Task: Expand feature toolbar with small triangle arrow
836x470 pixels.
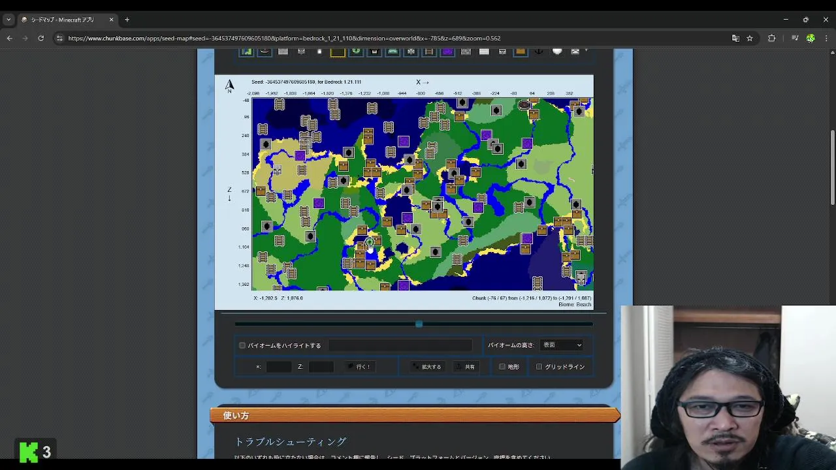Action: click(585, 50)
